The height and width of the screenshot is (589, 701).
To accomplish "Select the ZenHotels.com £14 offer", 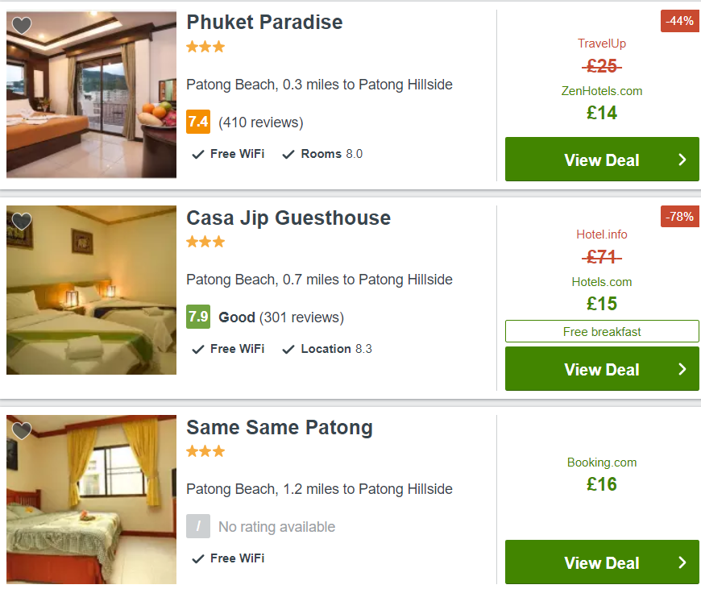I will [x=602, y=103].
